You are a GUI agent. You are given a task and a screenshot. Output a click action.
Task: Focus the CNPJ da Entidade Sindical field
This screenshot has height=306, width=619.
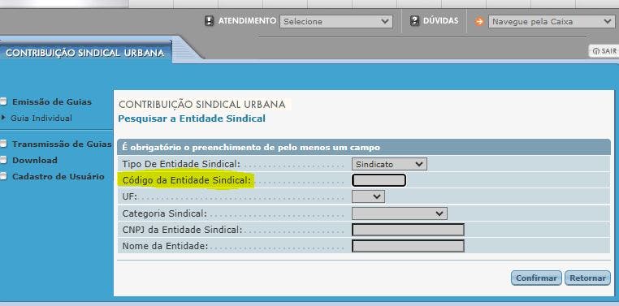408,230
